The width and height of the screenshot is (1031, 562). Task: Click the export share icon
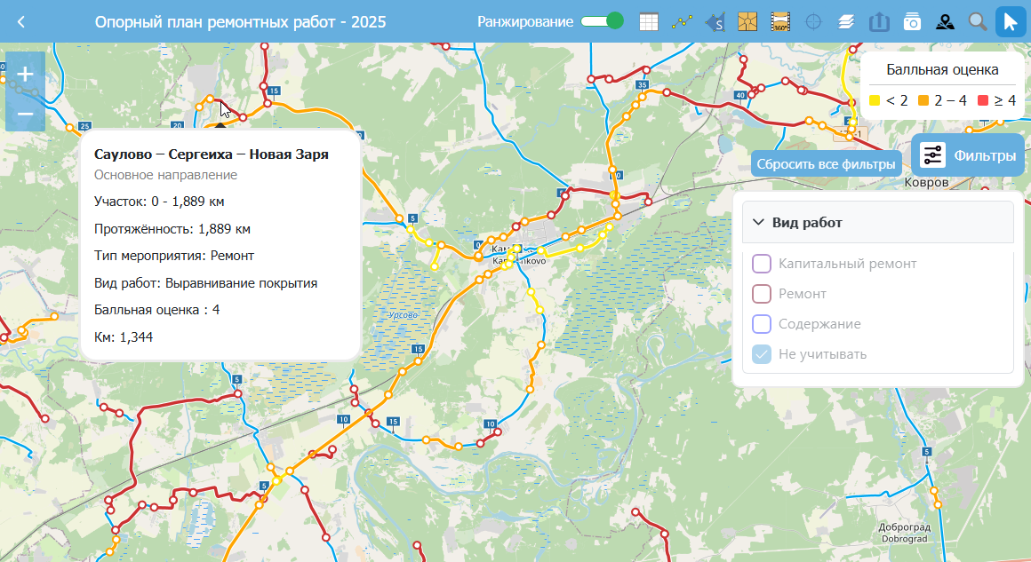click(879, 22)
